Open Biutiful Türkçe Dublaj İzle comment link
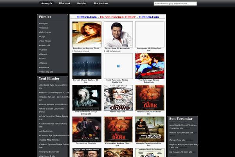 (x=181, y=133)
